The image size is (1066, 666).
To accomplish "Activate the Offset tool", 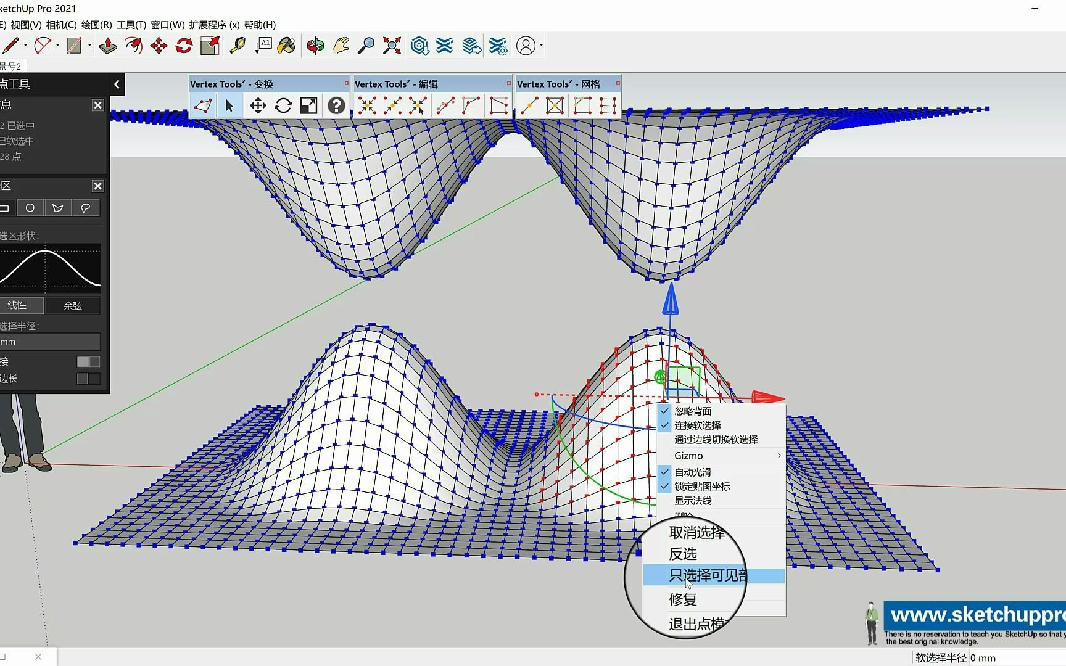I will click(133, 46).
